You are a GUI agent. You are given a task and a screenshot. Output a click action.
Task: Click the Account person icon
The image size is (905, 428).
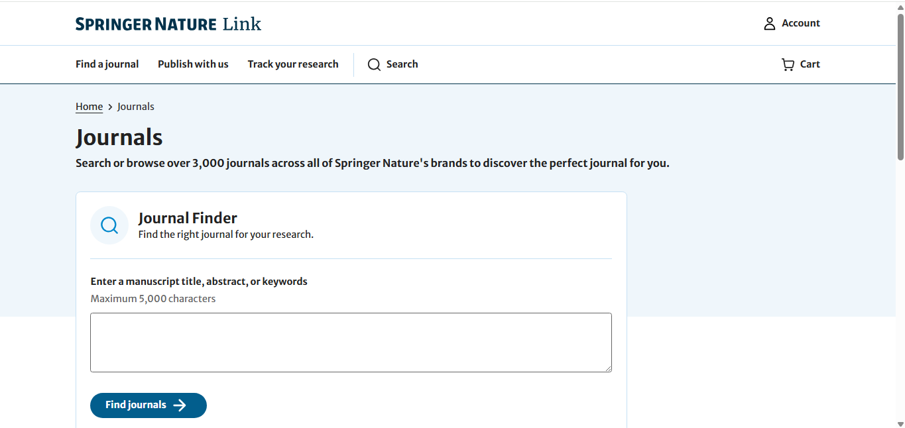[x=769, y=24]
